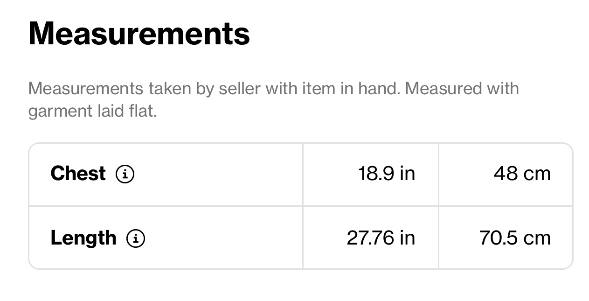Tap the circled i beside Chest
This screenshot has width=589, height=301.
pos(125,174)
